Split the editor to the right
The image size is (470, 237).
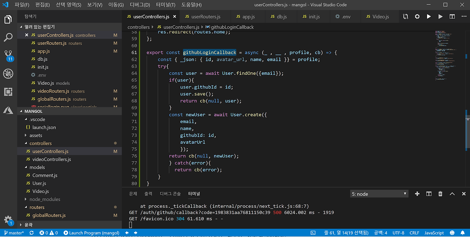pos(452,16)
